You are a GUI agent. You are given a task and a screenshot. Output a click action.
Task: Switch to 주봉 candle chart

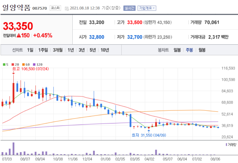point(189,50)
